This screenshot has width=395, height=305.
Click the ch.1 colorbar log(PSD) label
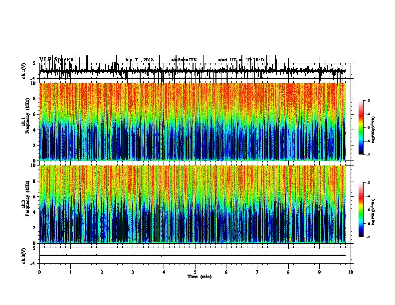[x=374, y=130]
